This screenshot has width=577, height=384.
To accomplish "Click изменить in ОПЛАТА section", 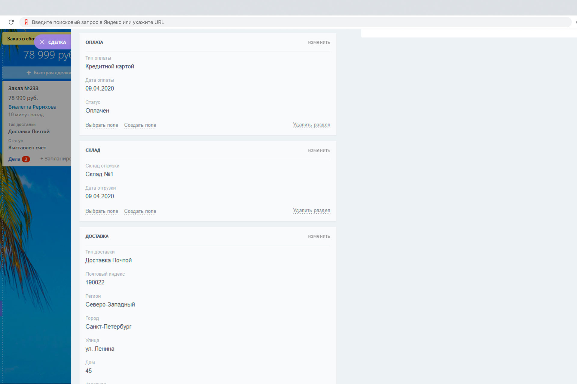I will click(319, 43).
